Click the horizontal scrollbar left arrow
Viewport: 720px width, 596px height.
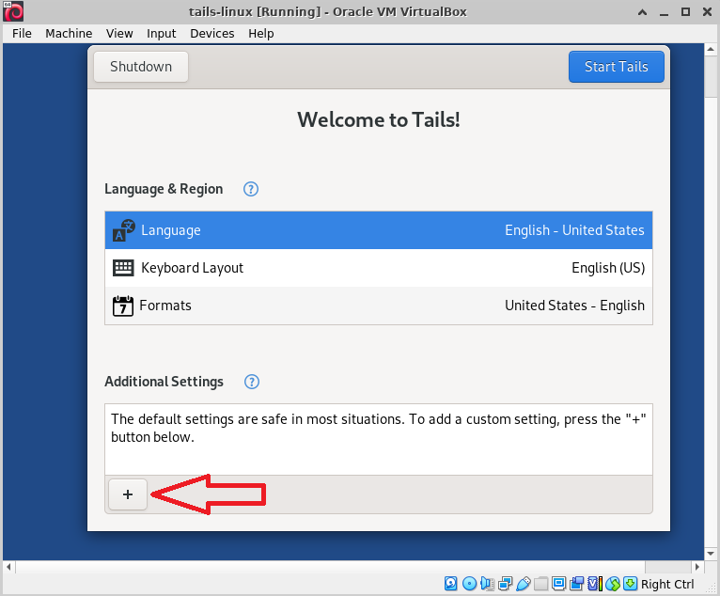8,567
